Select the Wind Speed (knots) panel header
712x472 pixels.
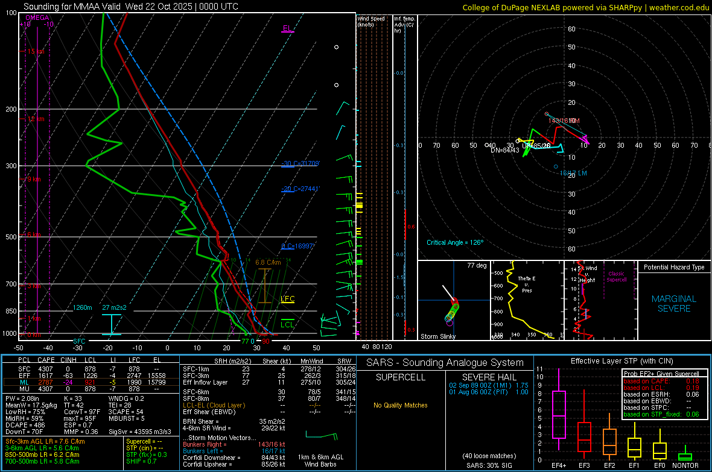(371, 21)
